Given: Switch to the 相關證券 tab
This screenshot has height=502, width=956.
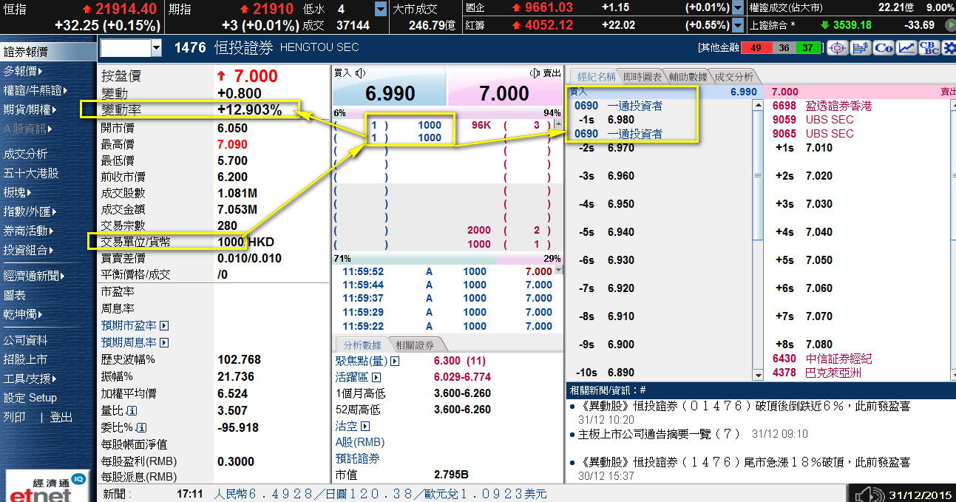Looking at the screenshot, I should 415,345.
